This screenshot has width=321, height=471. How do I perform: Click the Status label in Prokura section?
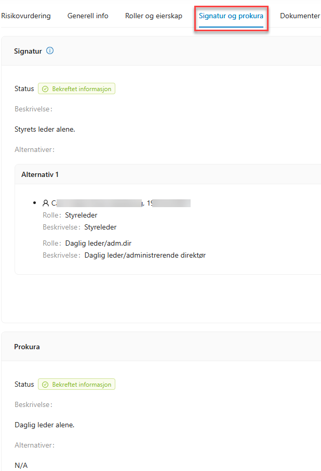point(24,385)
